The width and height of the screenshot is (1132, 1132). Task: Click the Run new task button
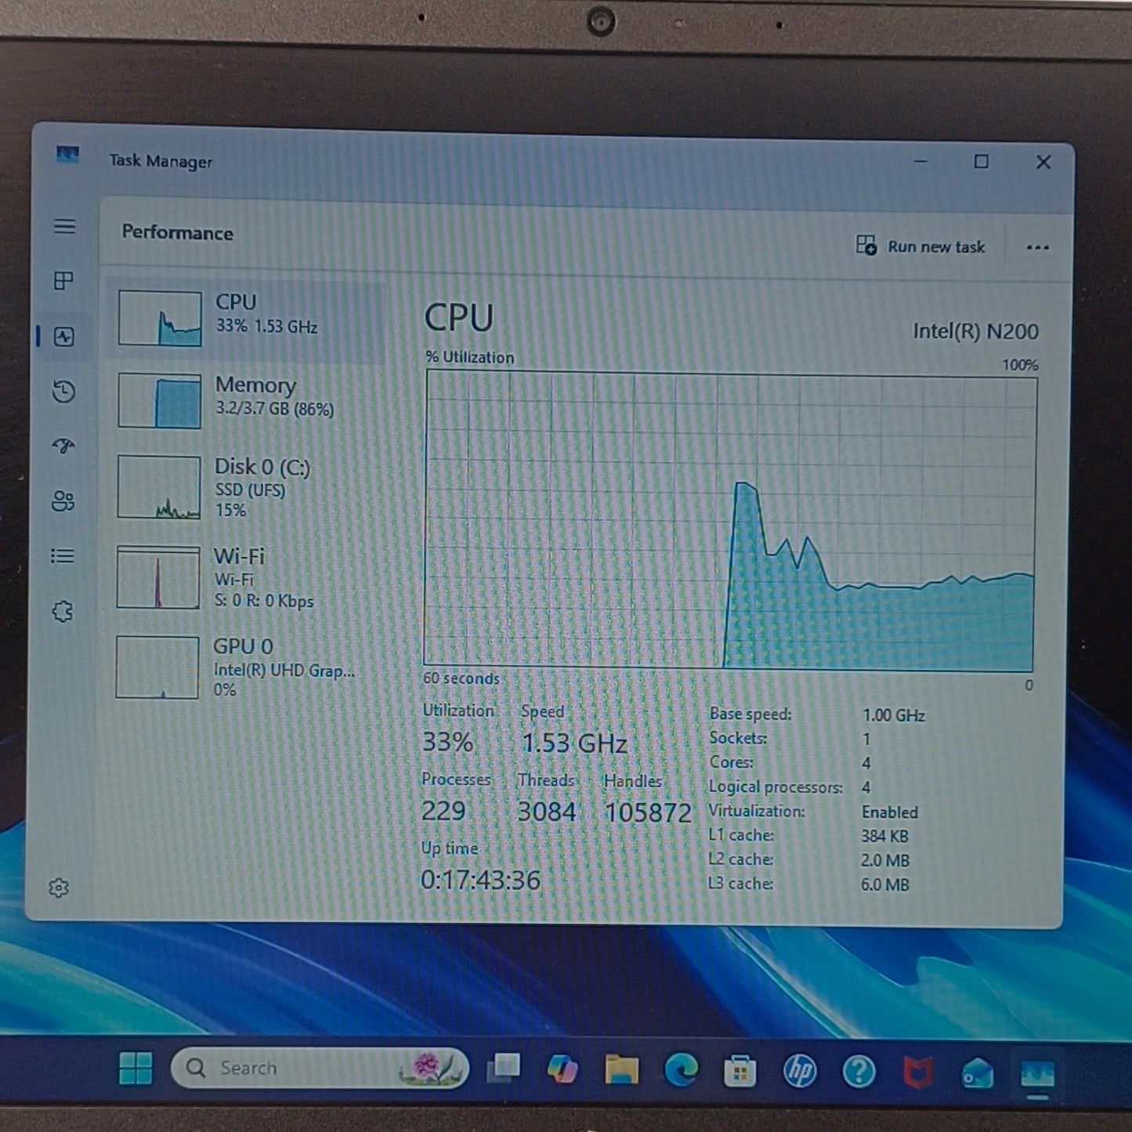tap(920, 246)
